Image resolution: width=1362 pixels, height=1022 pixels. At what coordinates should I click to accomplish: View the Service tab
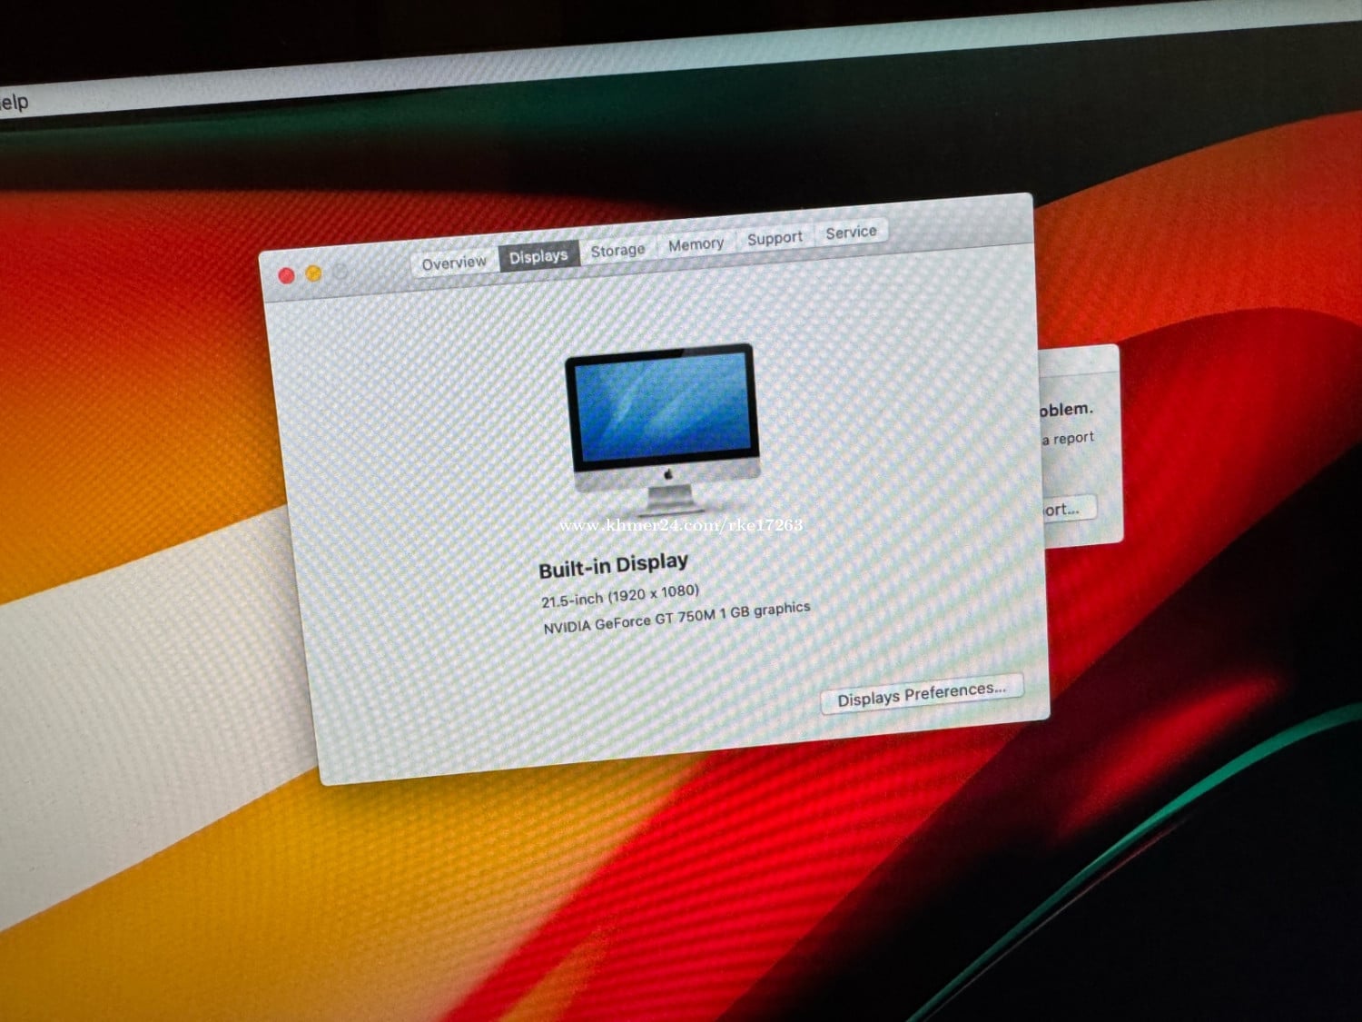[851, 233]
